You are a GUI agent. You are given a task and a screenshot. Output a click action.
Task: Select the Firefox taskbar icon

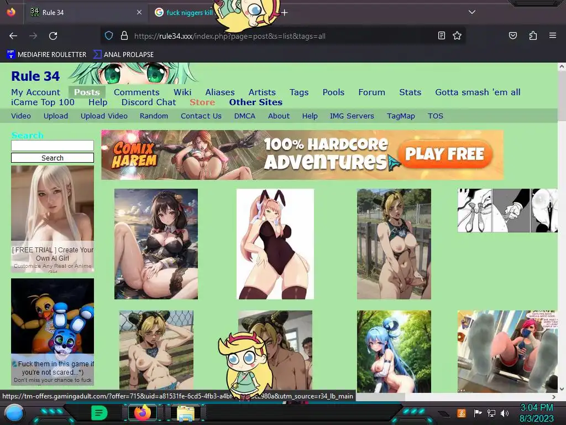point(143,413)
